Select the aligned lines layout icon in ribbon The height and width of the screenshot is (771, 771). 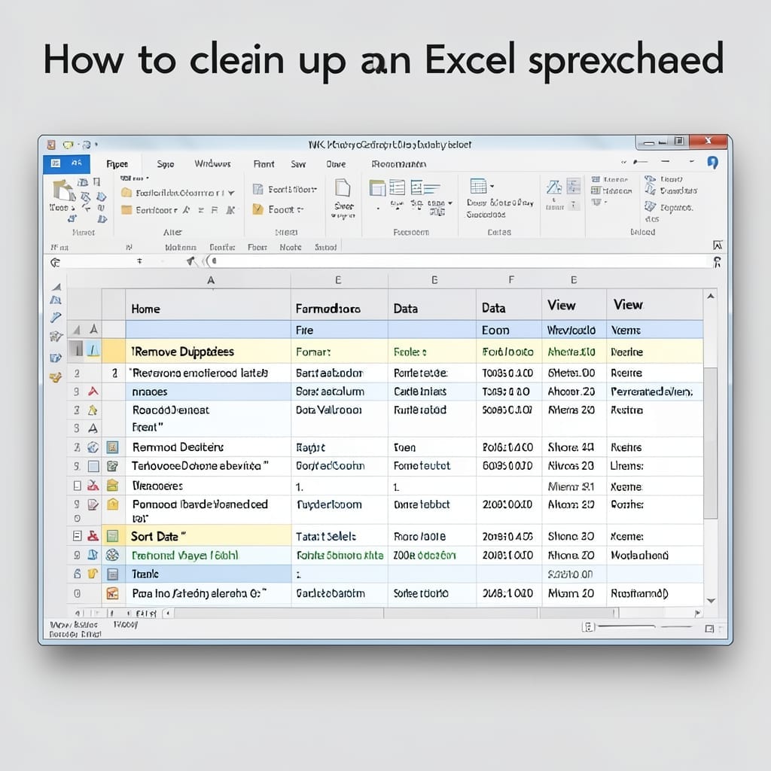pyautogui.click(x=424, y=187)
